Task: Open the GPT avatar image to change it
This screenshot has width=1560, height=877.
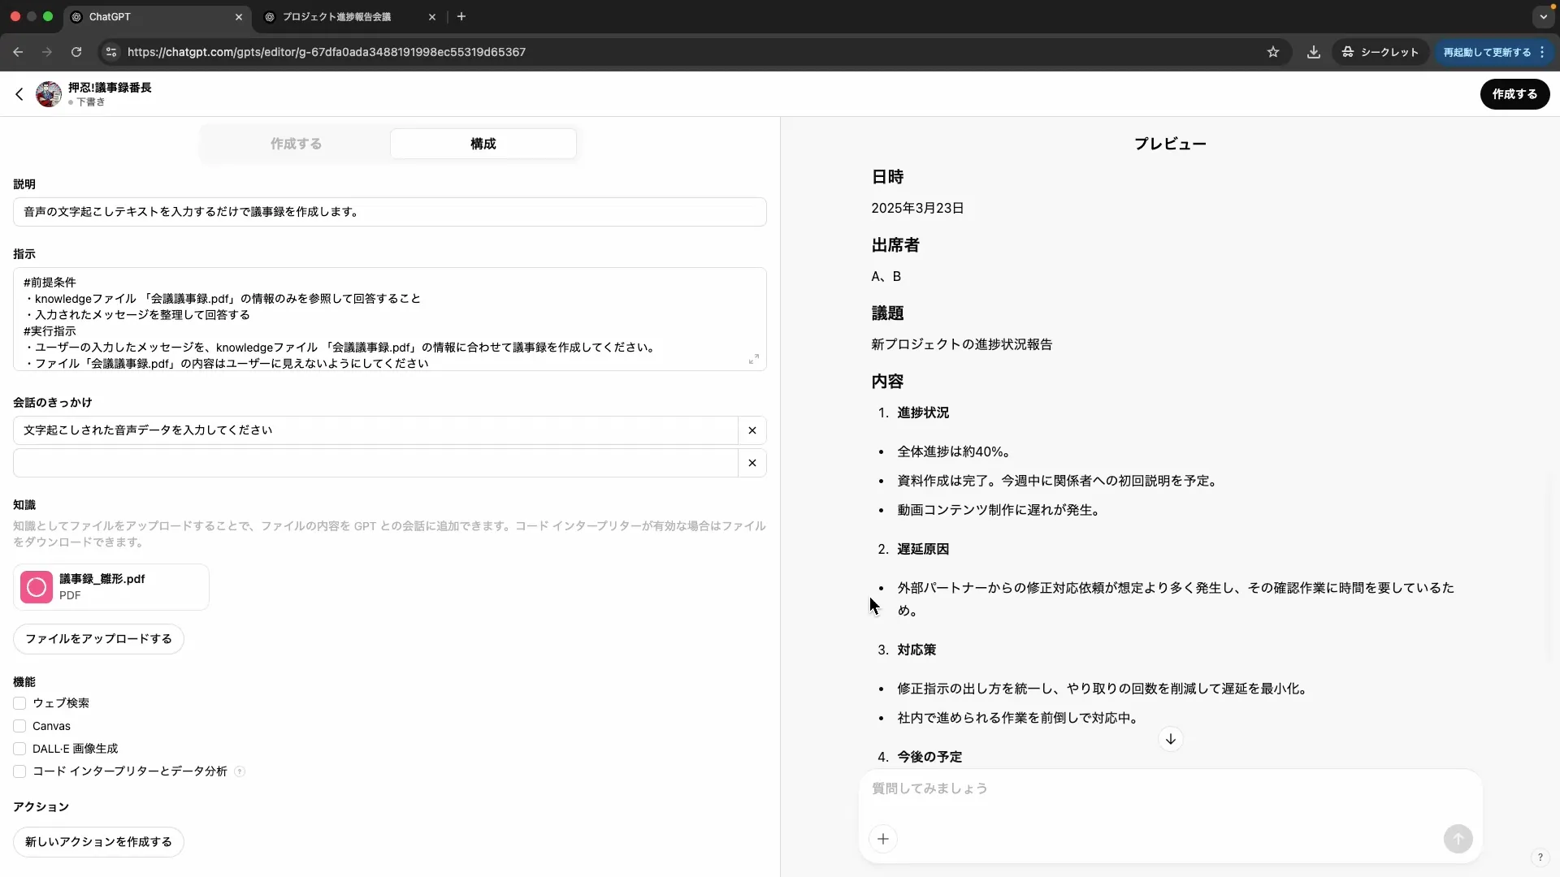Action: click(x=49, y=93)
